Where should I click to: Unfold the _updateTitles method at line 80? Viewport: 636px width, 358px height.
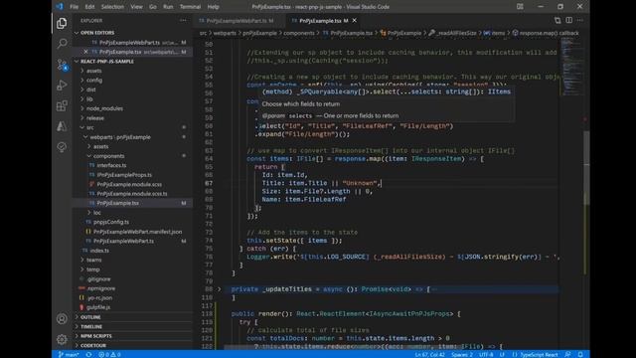[220, 289]
